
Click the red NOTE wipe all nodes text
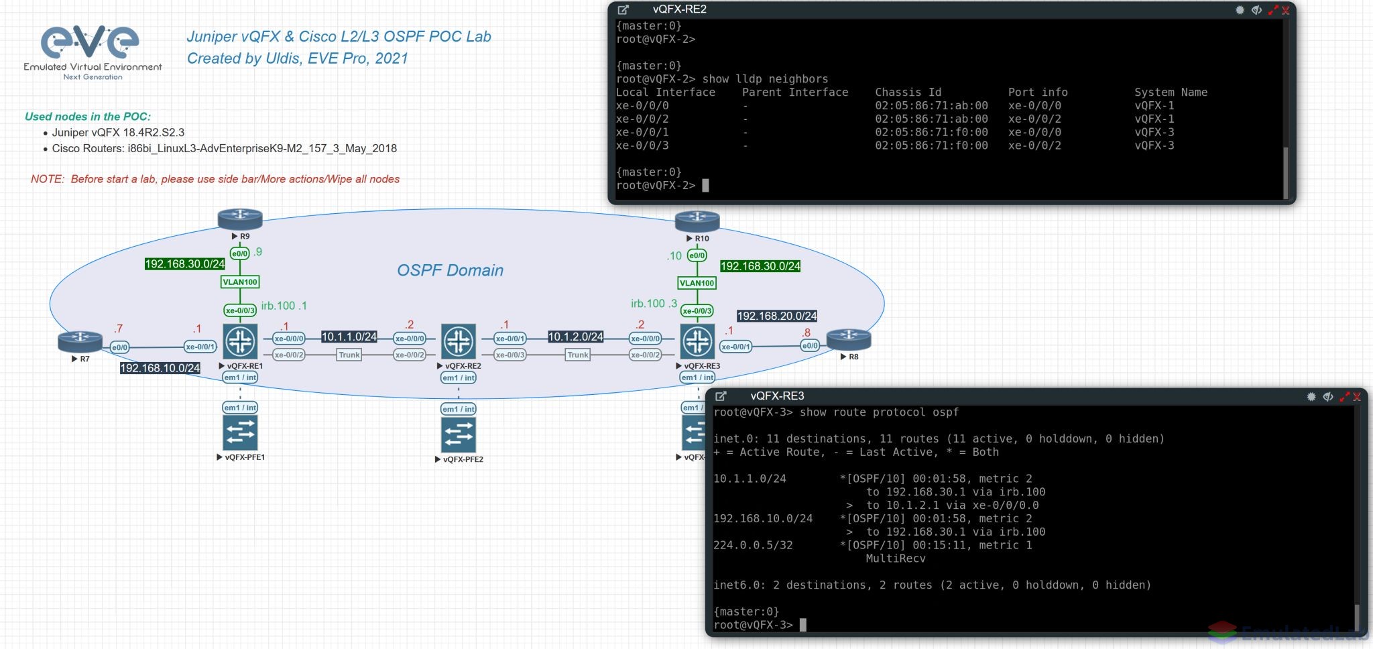tap(215, 179)
